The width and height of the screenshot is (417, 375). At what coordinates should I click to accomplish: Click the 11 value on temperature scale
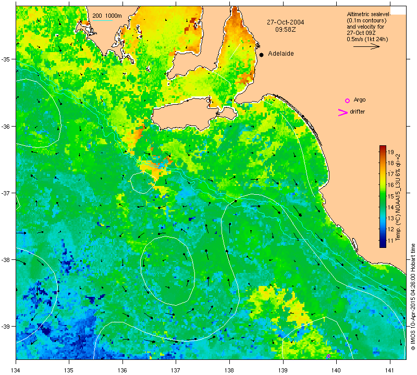pyautogui.click(x=390, y=241)
